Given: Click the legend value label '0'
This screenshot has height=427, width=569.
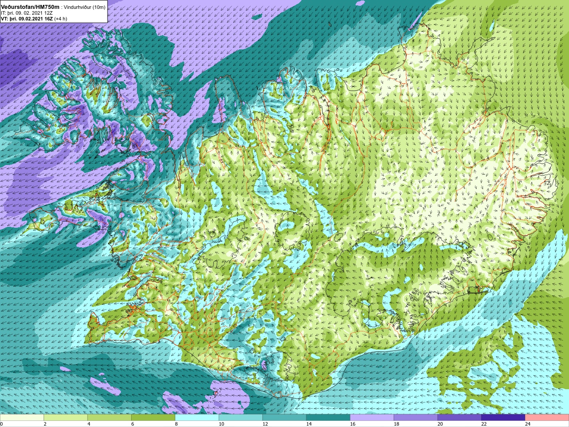Looking at the screenshot, I should (x=2, y=424).
